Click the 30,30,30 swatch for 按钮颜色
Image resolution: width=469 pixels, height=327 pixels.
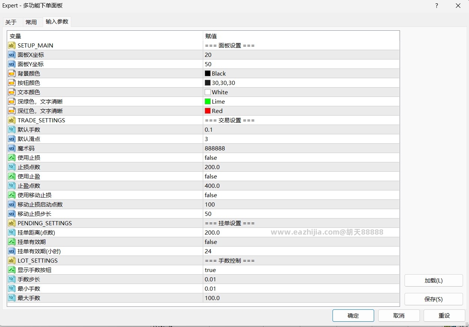point(208,83)
